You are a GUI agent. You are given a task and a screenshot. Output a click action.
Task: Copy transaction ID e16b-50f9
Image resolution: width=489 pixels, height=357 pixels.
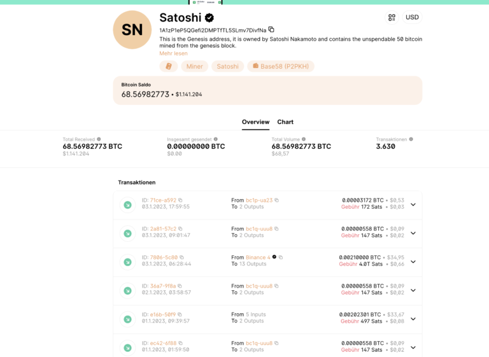coord(180,314)
